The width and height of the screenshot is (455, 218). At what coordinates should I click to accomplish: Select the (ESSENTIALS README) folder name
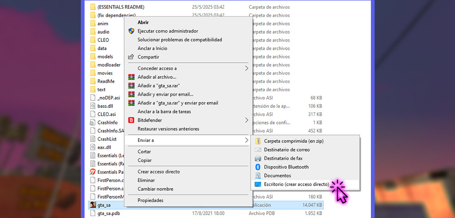[121, 7]
